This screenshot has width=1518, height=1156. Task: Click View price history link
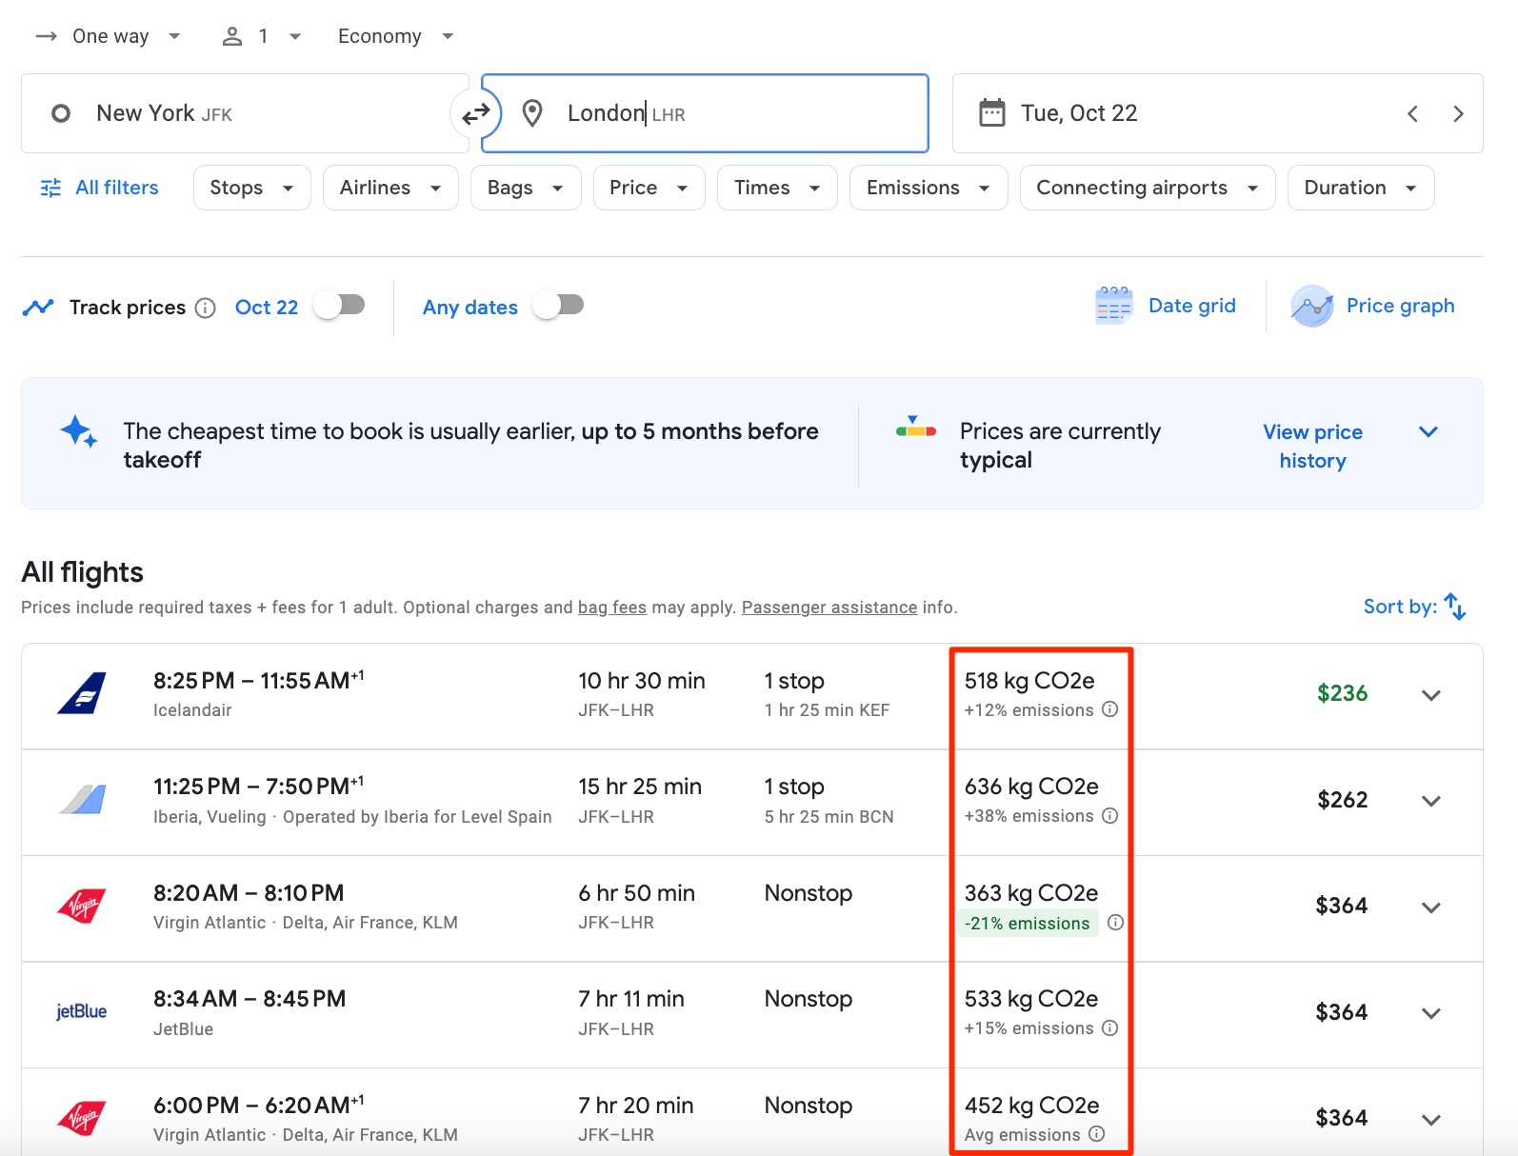1312,446
